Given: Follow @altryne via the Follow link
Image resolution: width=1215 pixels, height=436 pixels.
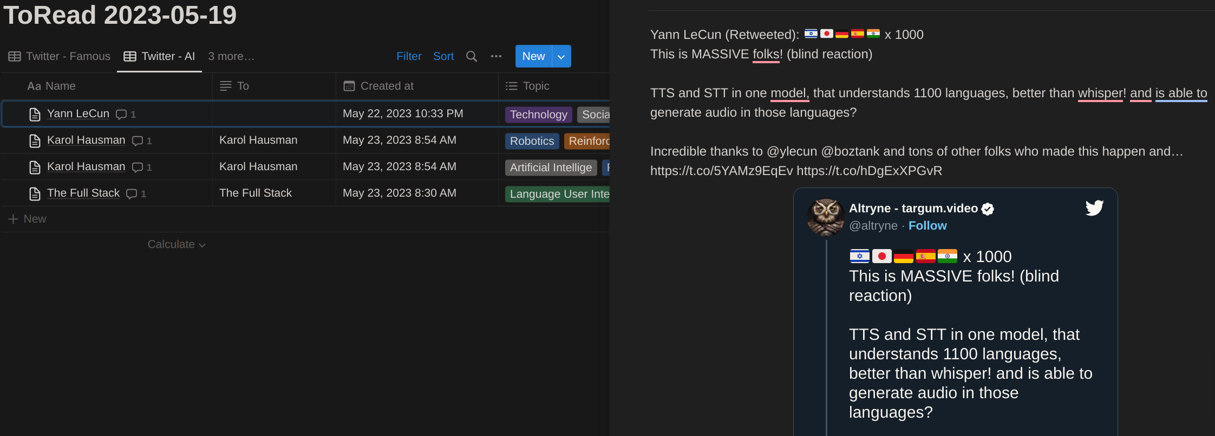Looking at the screenshot, I should (x=927, y=226).
